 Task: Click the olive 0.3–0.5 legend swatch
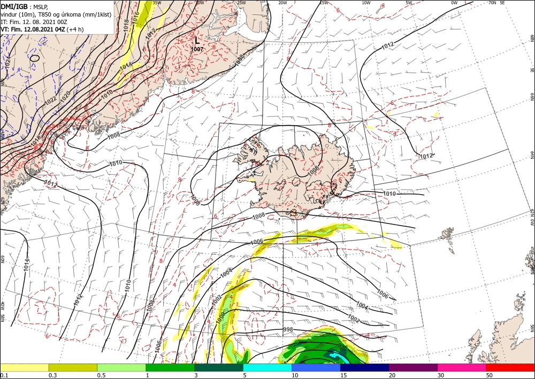(73, 367)
